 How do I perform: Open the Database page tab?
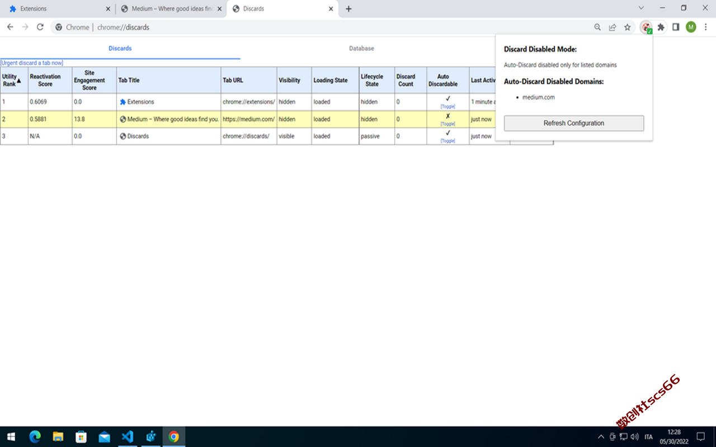tap(361, 49)
